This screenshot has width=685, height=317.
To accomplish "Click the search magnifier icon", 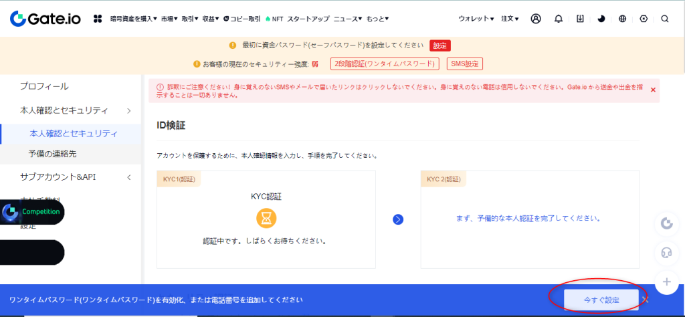I will [664, 19].
